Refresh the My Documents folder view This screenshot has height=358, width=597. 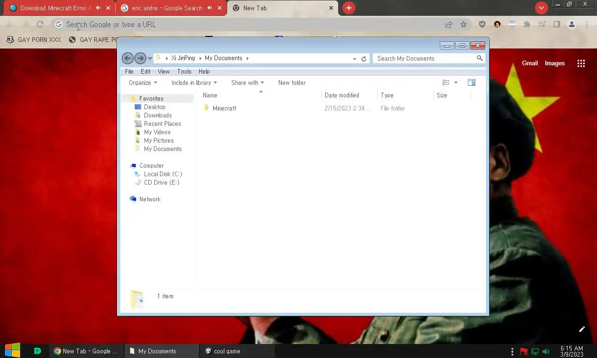click(x=364, y=59)
